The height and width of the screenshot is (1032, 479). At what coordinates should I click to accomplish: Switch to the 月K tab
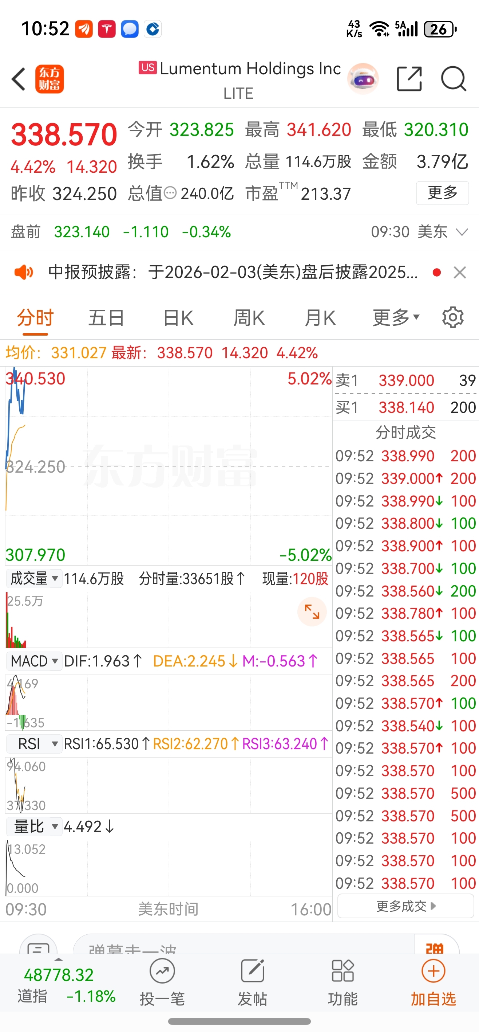(x=320, y=318)
